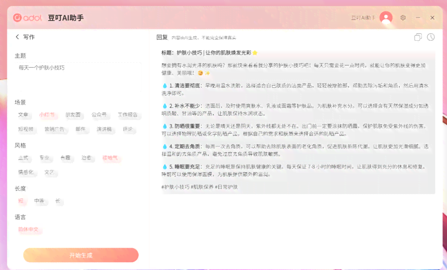The image size is (447, 270).
Task: Set length to 短
Action: 21,201
